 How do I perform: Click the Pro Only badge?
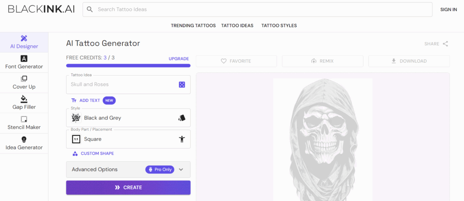click(160, 169)
